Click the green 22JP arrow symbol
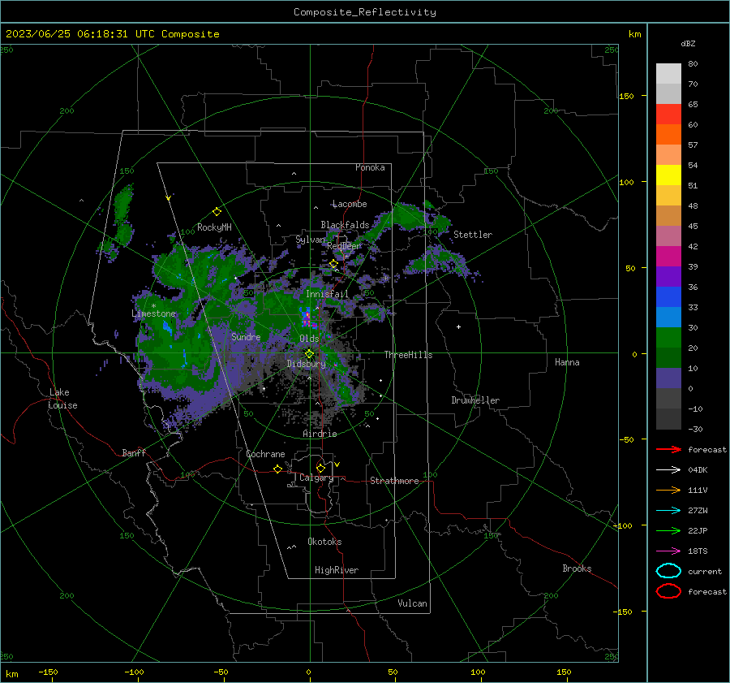The image size is (730, 683). [668, 530]
